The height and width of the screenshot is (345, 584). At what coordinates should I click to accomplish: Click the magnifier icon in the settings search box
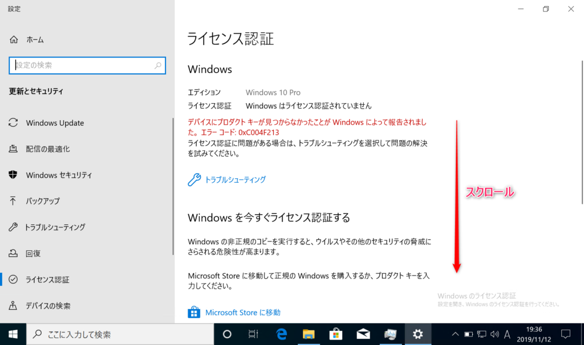pos(158,65)
